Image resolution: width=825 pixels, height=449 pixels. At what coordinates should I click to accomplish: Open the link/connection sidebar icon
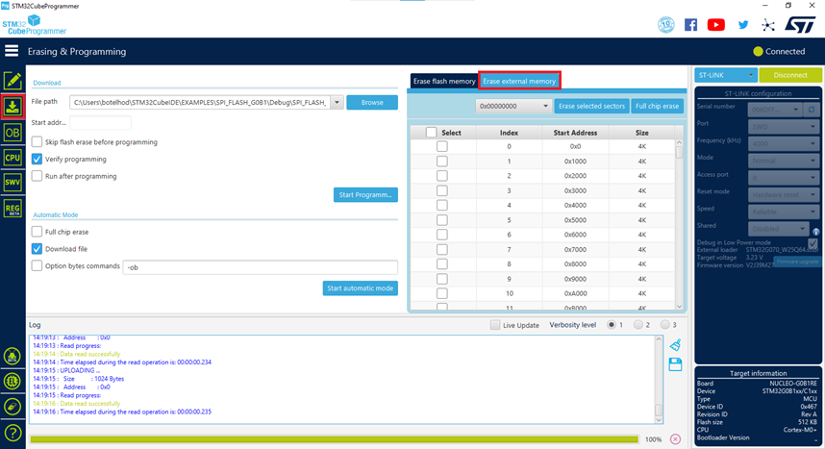12,407
